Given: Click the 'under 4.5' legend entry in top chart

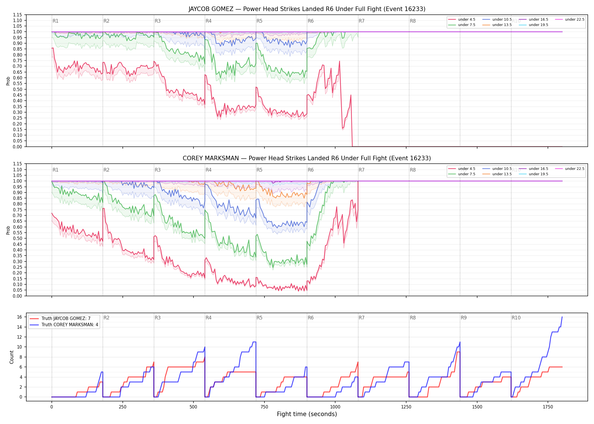Looking at the screenshot, I should tap(462, 20).
